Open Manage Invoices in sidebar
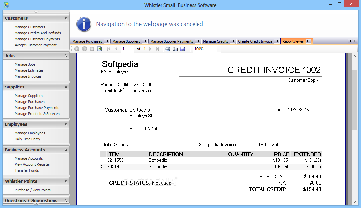The height and width of the screenshot is (208, 361). pyautogui.click(x=28, y=76)
